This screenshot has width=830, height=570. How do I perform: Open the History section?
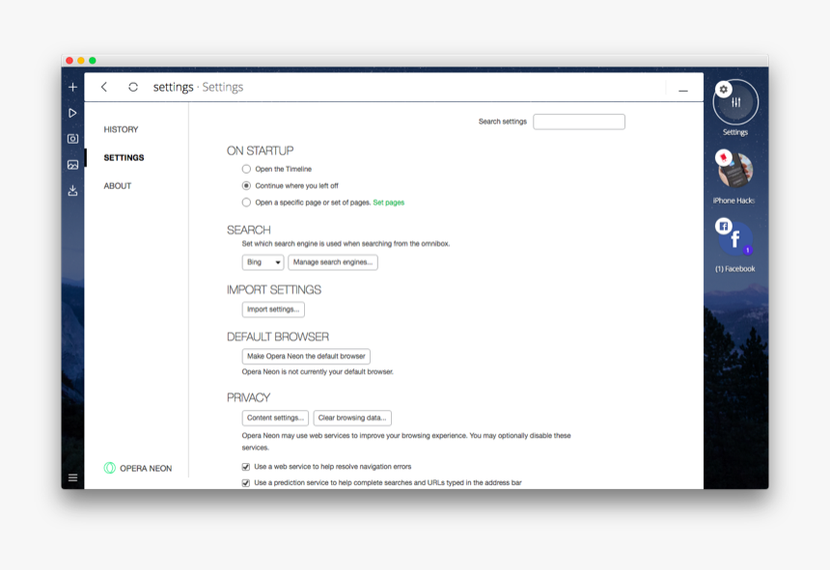pos(121,129)
